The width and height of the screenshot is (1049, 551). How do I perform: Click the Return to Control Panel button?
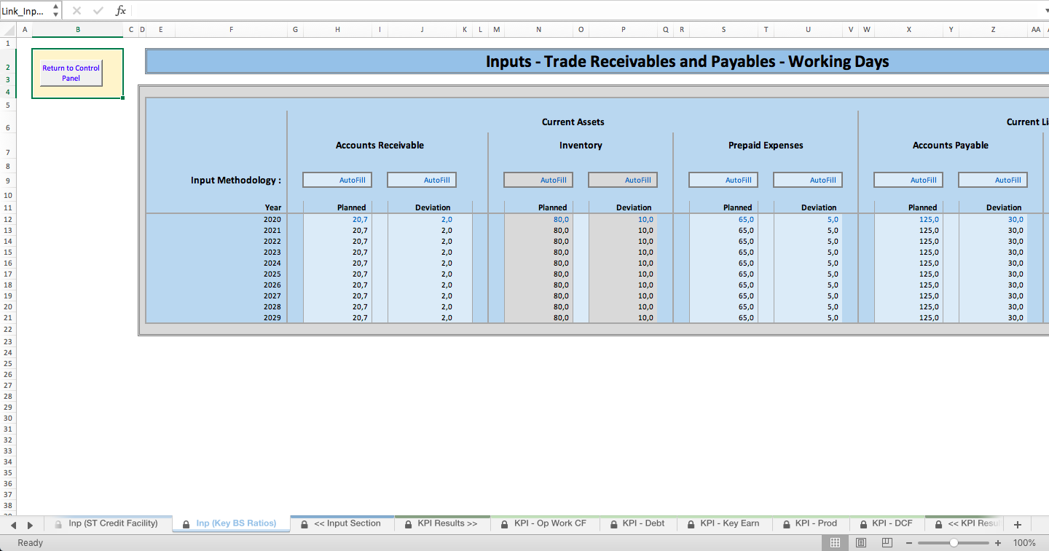71,73
